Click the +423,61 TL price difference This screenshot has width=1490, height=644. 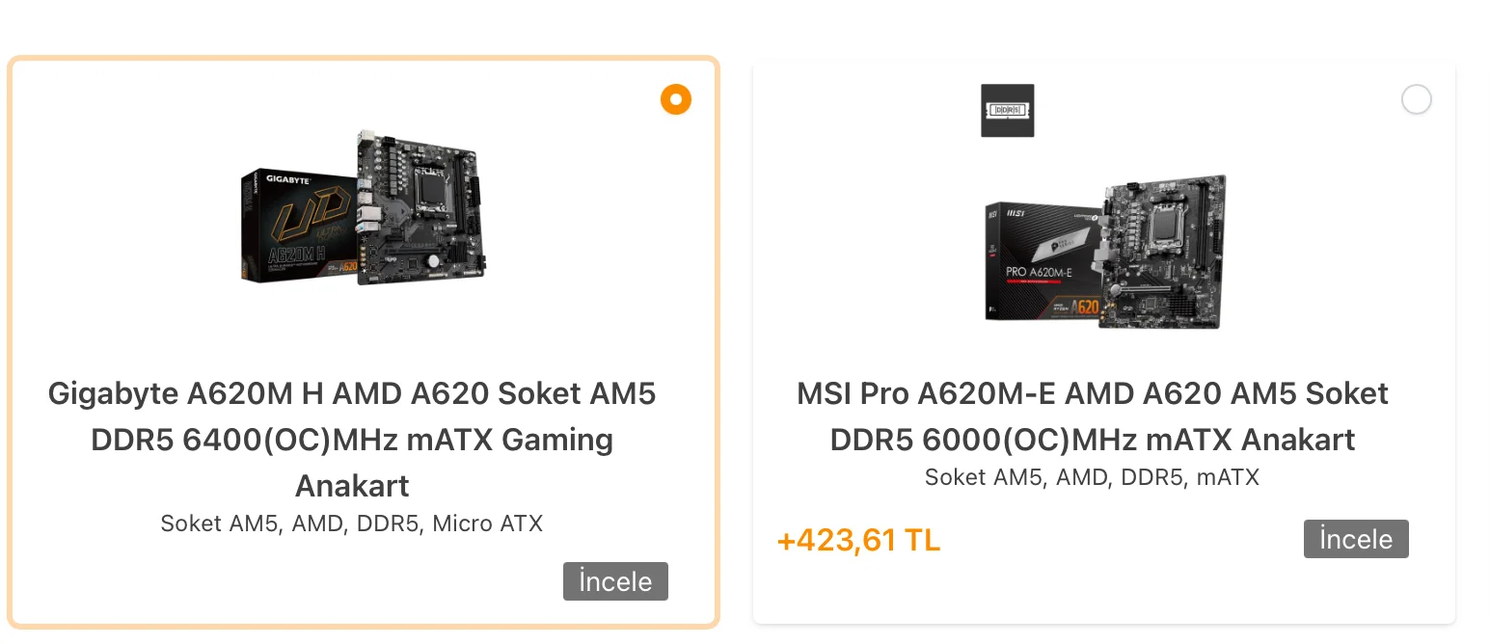858,541
